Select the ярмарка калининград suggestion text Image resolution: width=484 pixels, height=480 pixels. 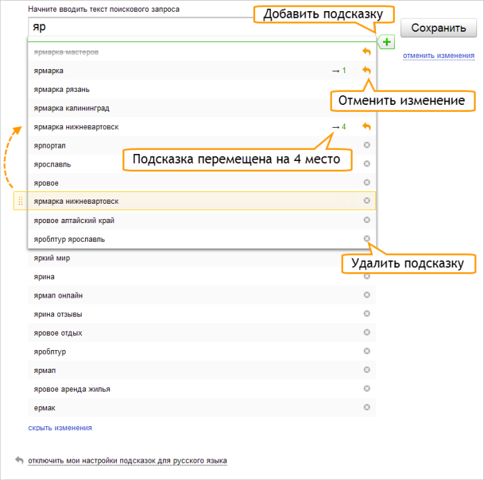pyautogui.click(x=72, y=108)
